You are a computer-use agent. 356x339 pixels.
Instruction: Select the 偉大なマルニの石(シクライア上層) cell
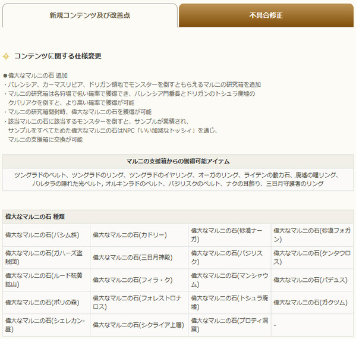(139, 325)
